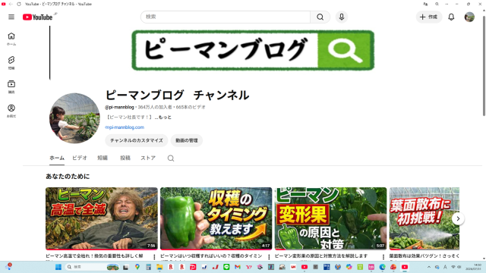
Task: Open Microsoft Edge from the taskbar
Action: click(382, 267)
